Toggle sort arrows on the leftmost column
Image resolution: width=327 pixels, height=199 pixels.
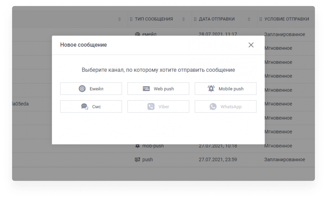click(x=119, y=19)
